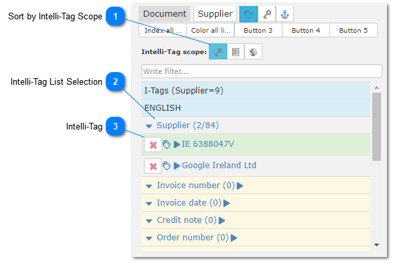
Task: Click play arrow after Invoice number (0)
Action: pyautogui.click(x=240, y=186)
